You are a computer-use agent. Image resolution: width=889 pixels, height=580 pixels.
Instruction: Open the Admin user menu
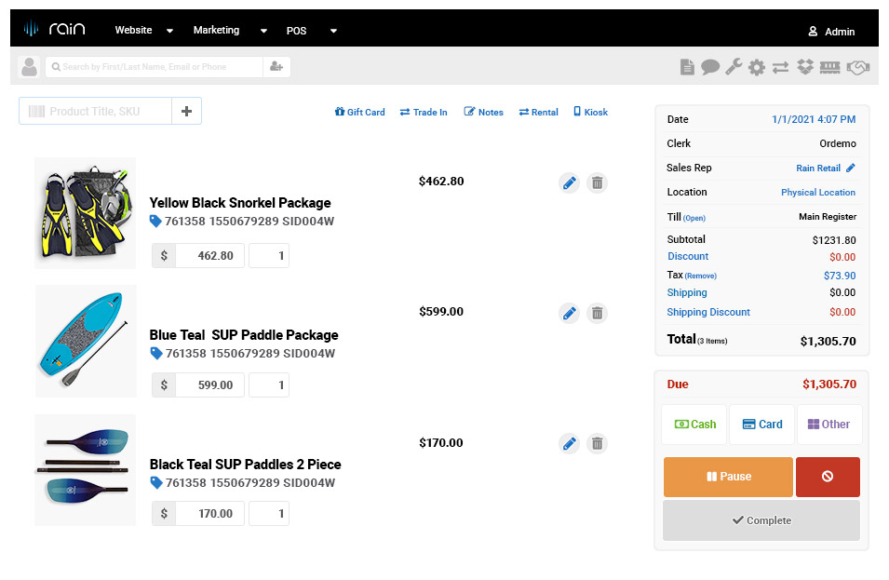point(830,32)
